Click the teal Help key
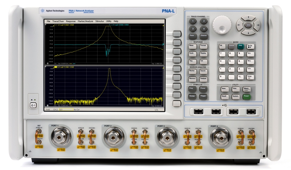291x170 pixels. [x=240, y=46]
